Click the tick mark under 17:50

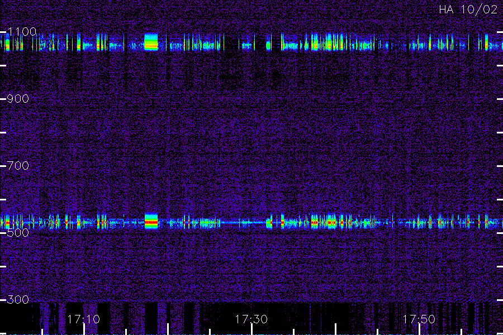(419, 329)
